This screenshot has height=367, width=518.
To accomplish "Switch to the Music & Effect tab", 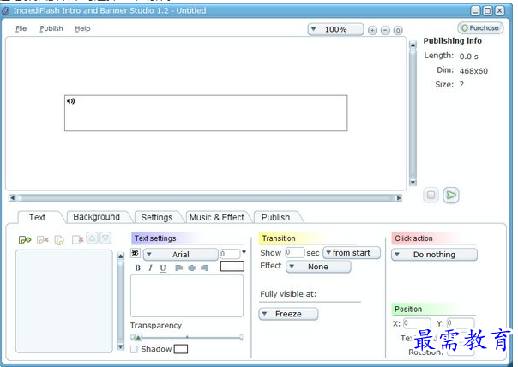I will click(217, 217).
